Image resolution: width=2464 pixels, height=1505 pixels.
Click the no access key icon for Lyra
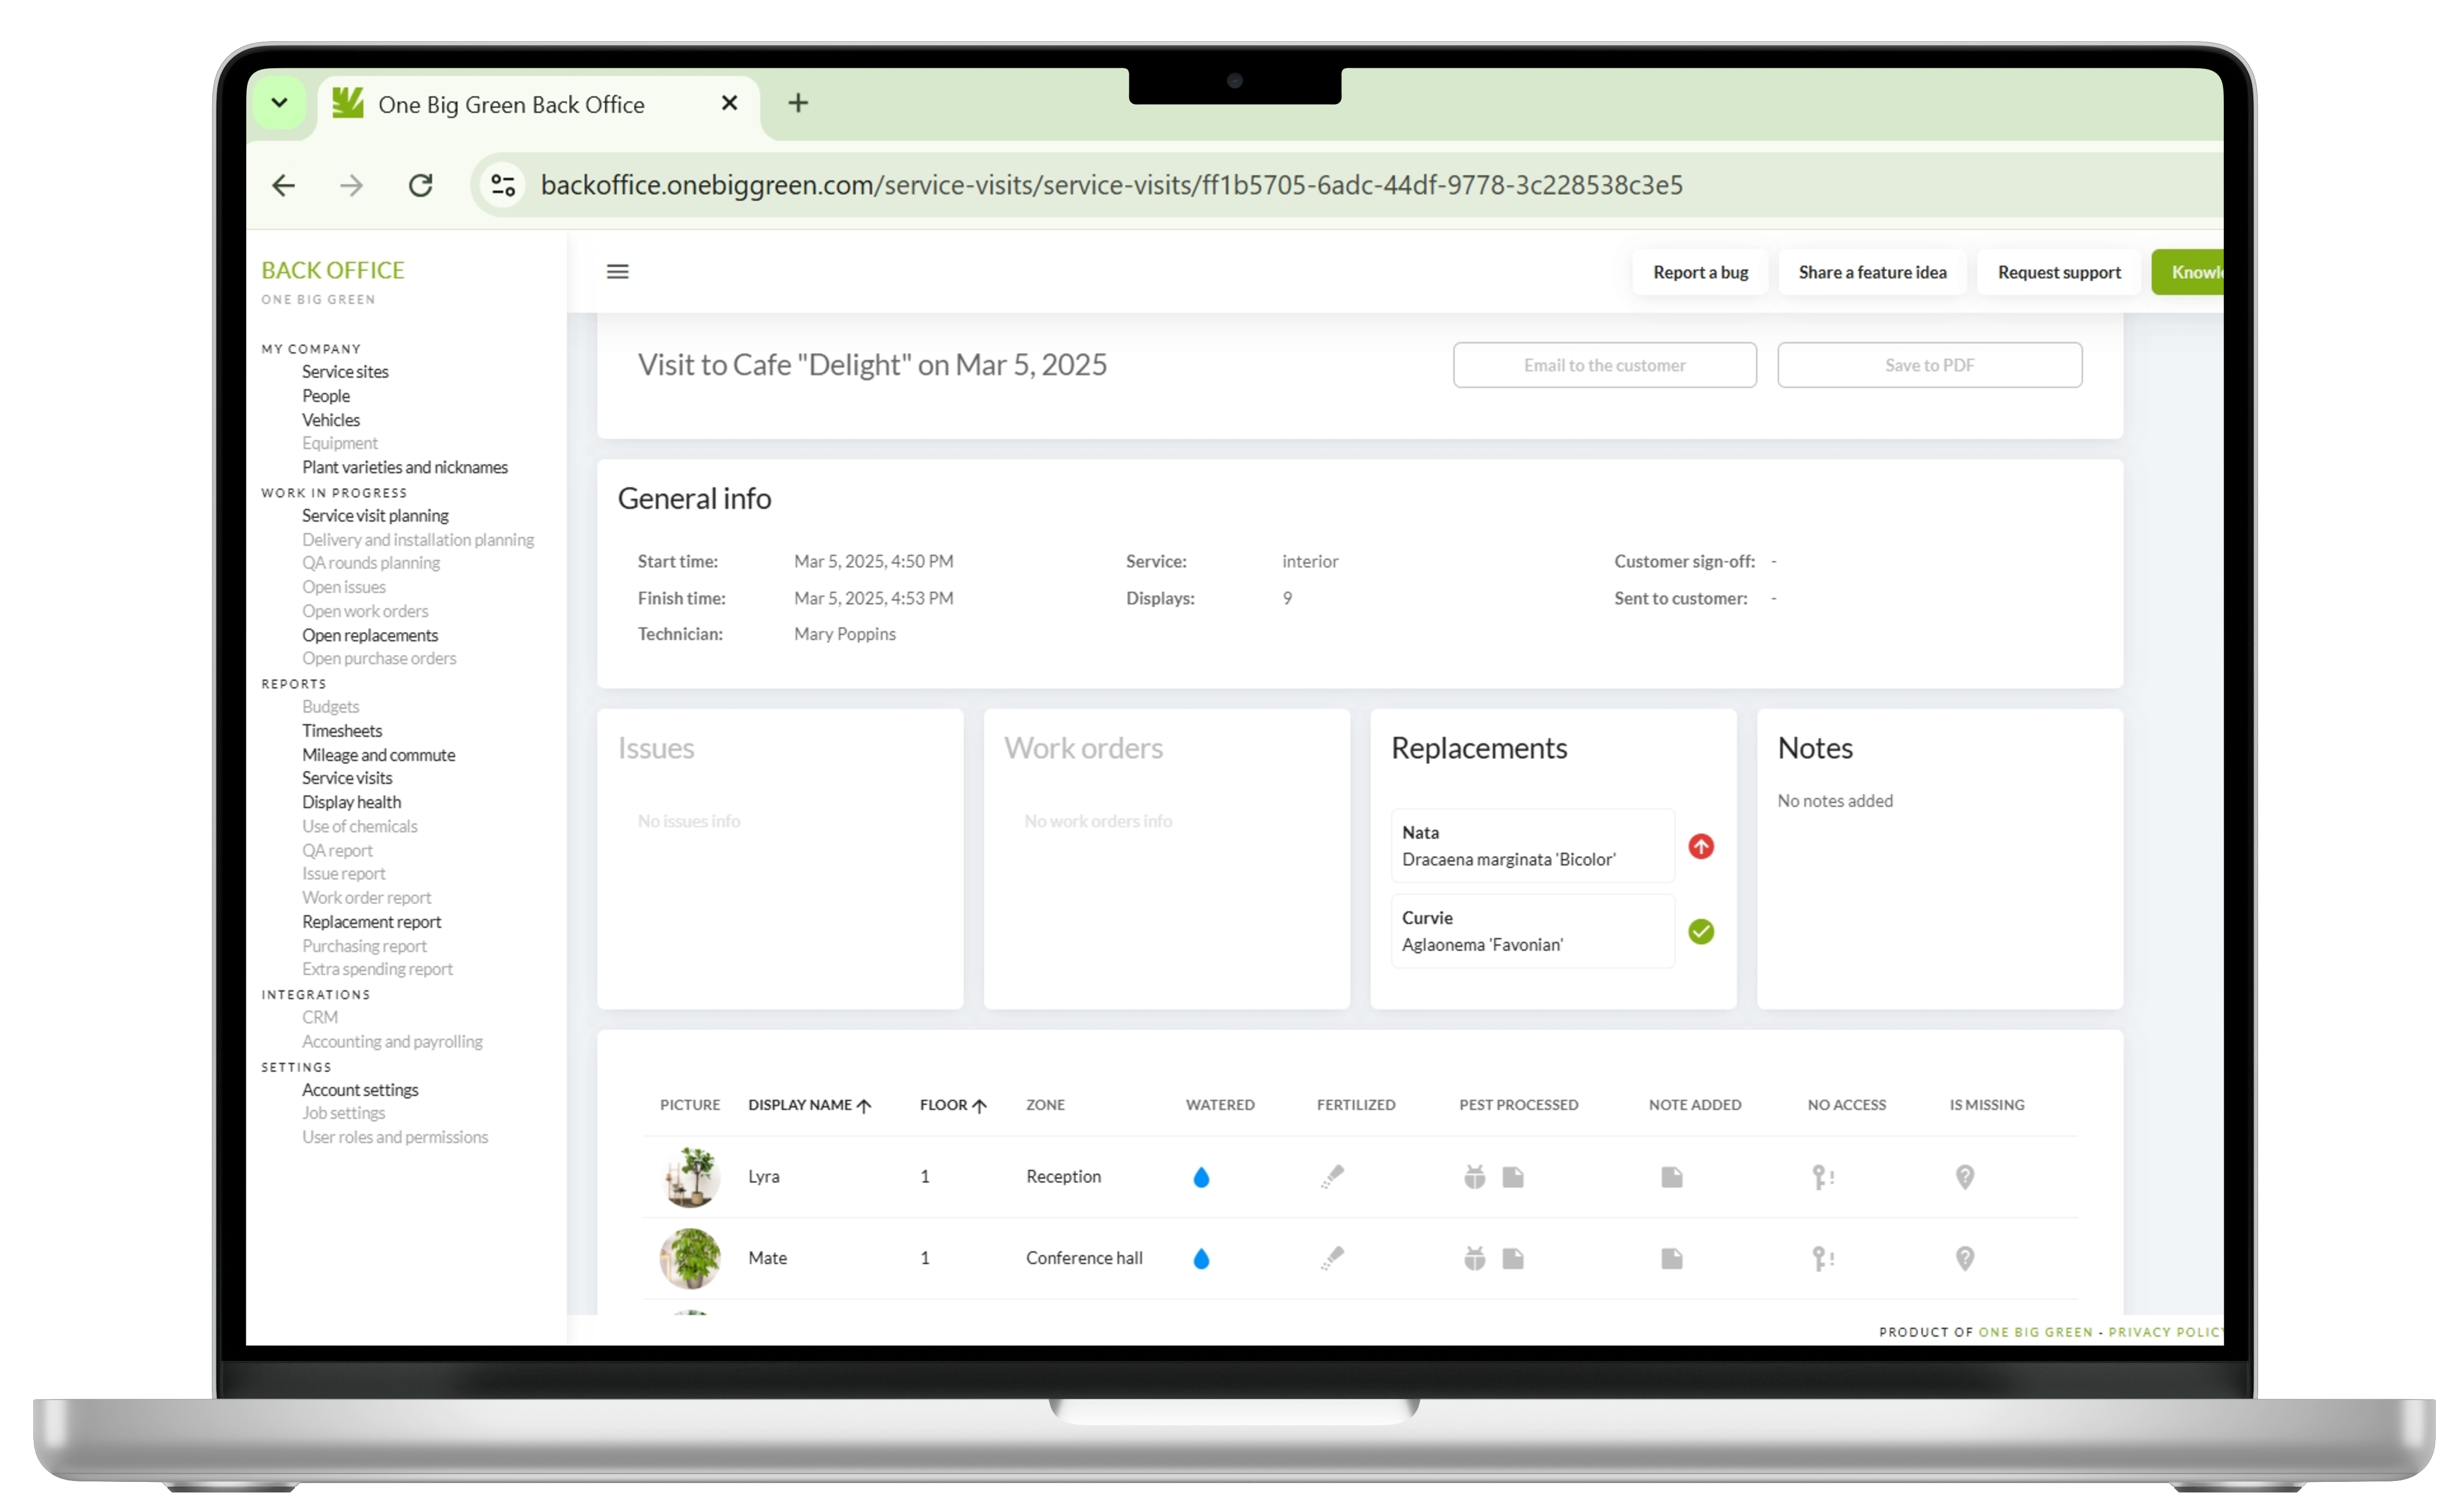pos(1822,1177)
